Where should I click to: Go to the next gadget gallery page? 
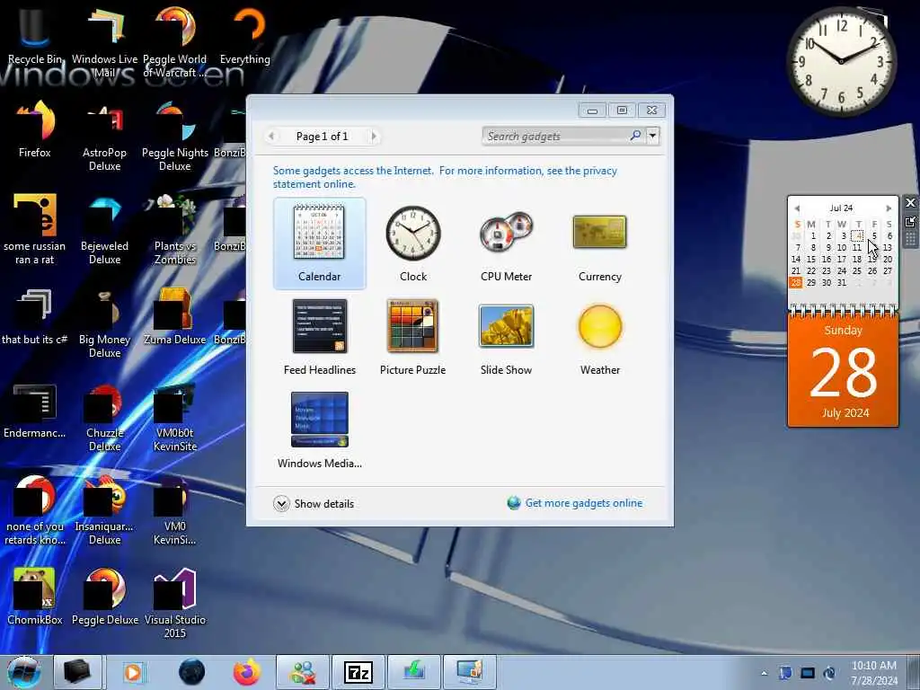[x=374, y=137]
